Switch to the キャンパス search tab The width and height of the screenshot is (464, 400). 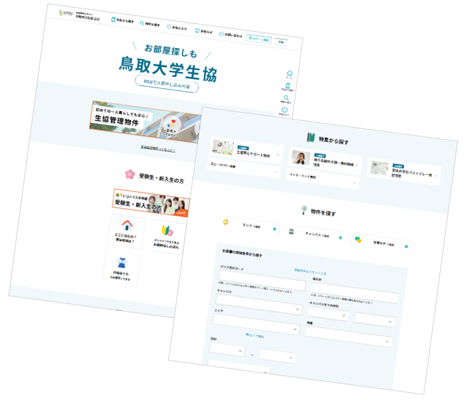pos(313,234)
